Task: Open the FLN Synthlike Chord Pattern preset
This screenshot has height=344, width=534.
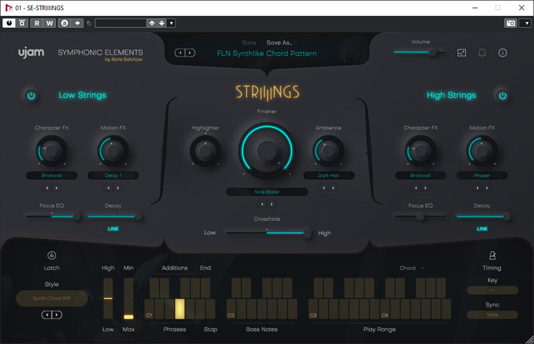Action: tap(266, 53)
